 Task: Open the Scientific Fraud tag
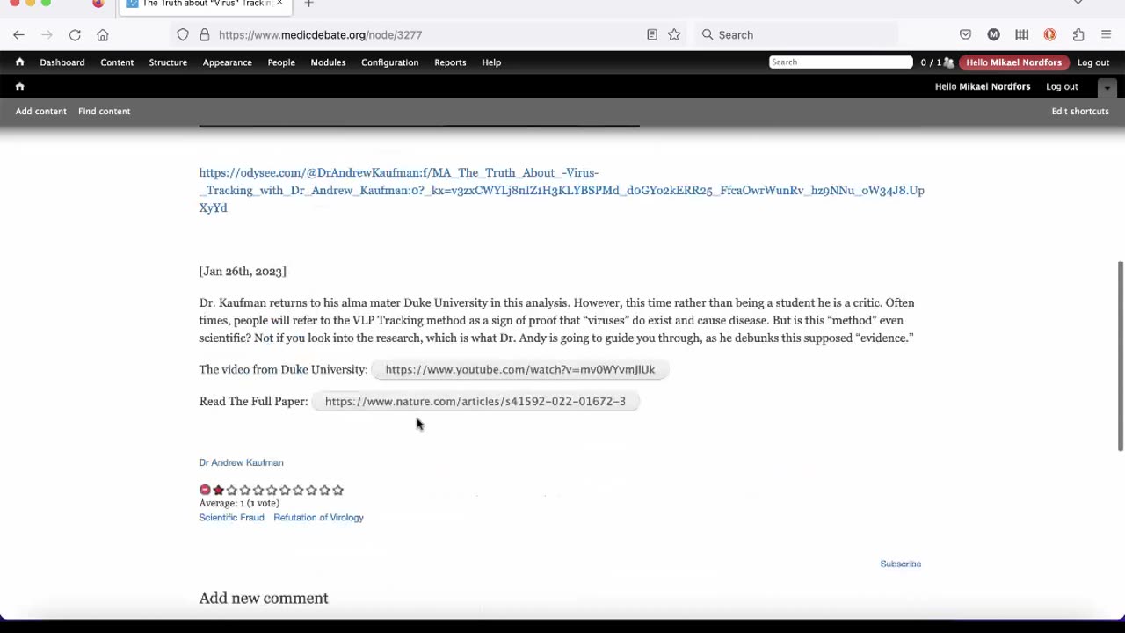tap(231, 518)
